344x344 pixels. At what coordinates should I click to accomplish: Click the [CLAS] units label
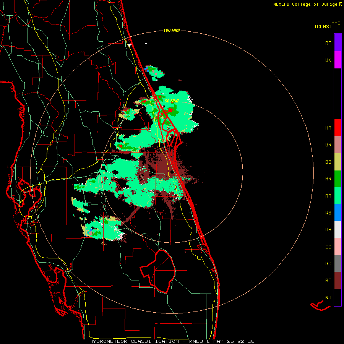(x=323, y=26)
